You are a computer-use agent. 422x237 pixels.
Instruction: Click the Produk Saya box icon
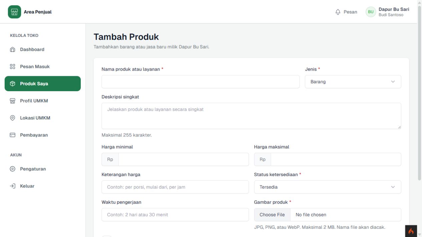click(13, 84)
